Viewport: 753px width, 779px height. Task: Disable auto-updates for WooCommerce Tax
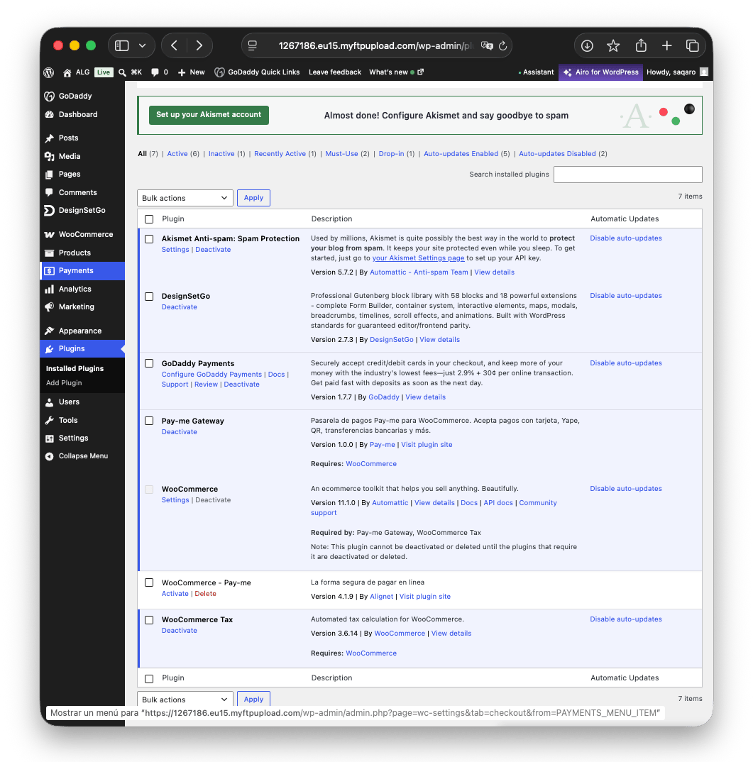click(626, 619)
